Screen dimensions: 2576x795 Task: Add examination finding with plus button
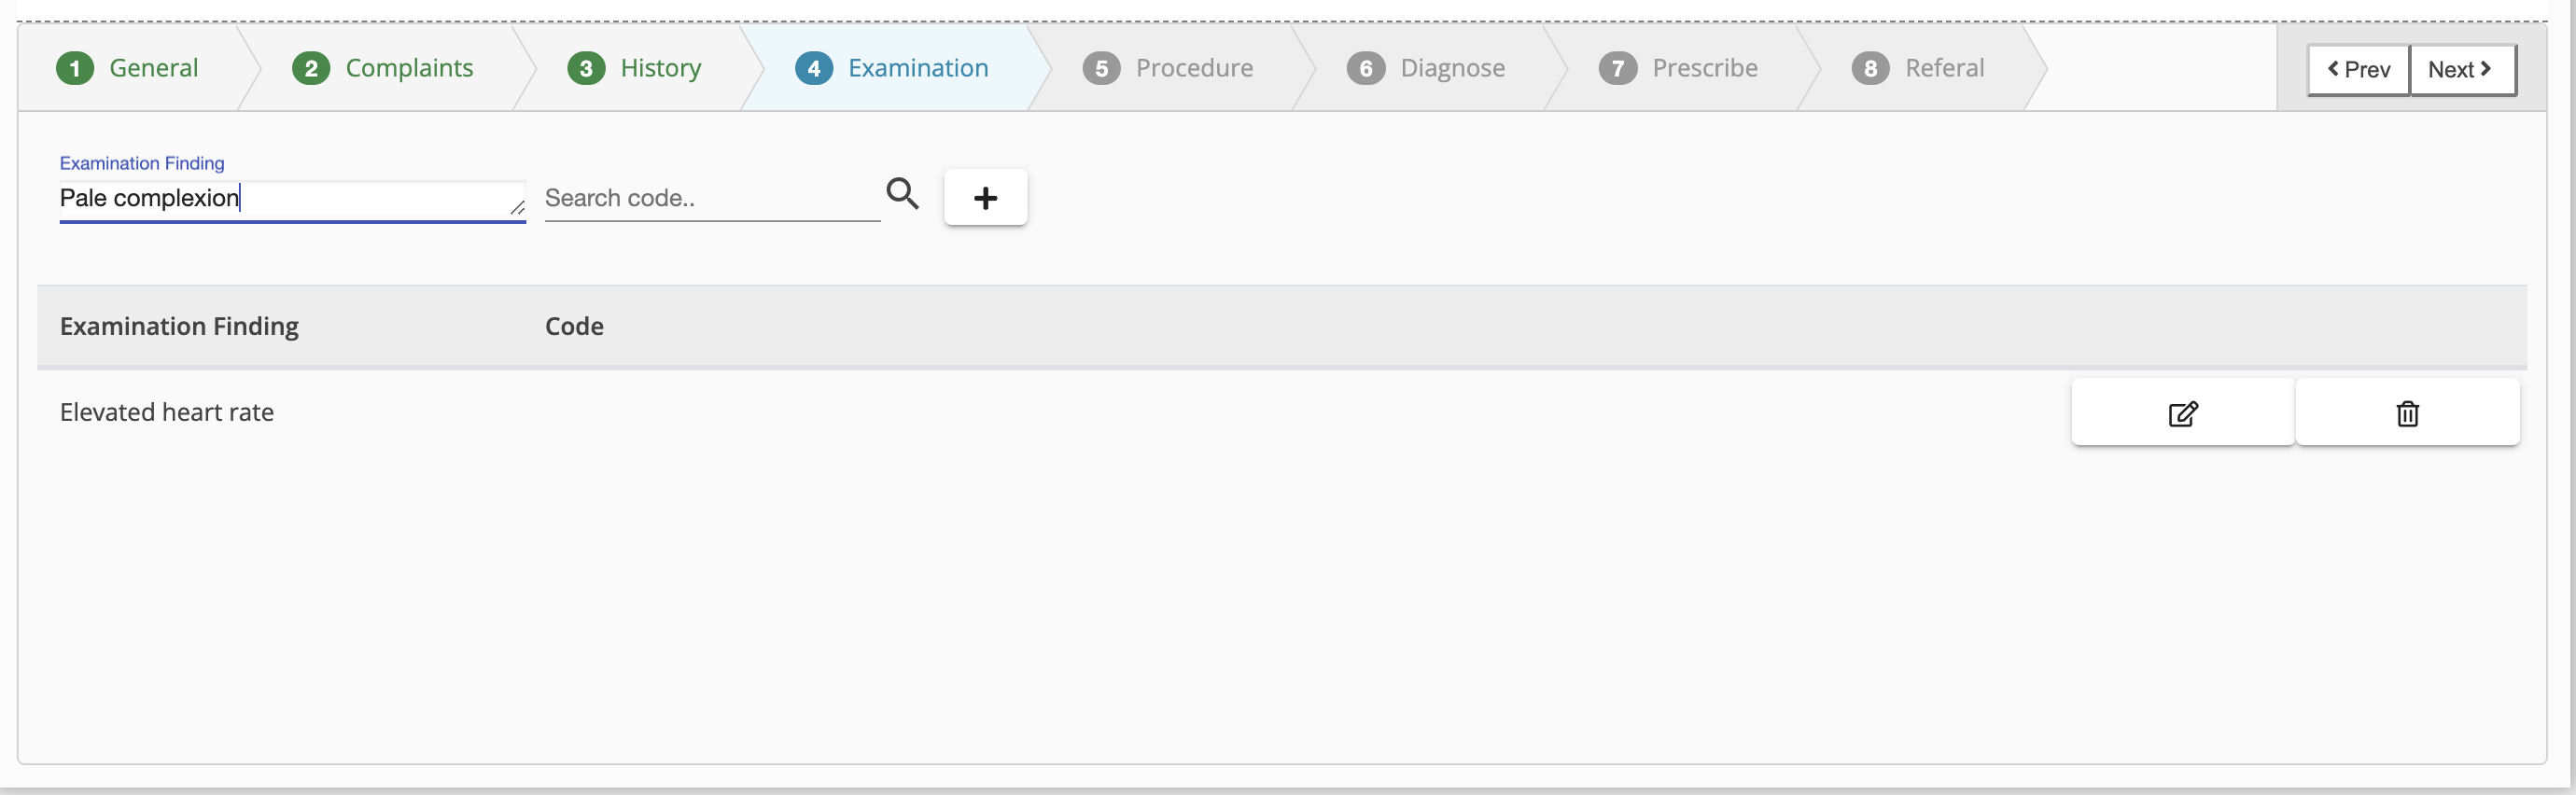pyautogui.click(x=985, y=198)
